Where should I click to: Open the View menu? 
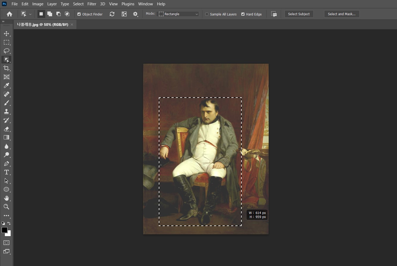[113, 4]
